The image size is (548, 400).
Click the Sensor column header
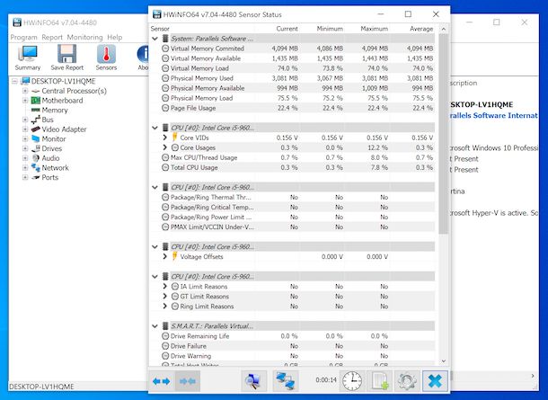point(160,29)
